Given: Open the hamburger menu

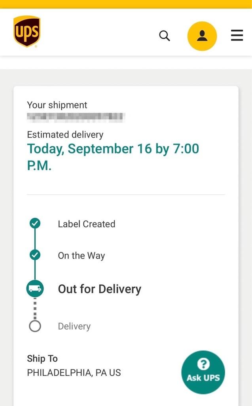Looking at the screenshot, I should (237, 35).
